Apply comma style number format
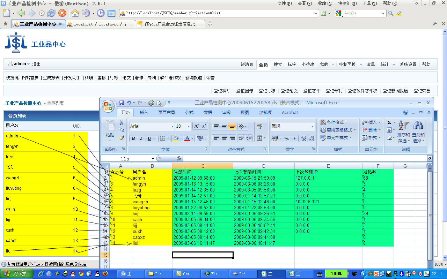 [294, 138]
